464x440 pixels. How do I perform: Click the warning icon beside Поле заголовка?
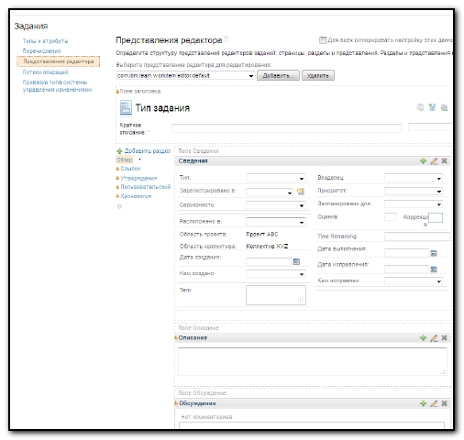click(117, 92)
